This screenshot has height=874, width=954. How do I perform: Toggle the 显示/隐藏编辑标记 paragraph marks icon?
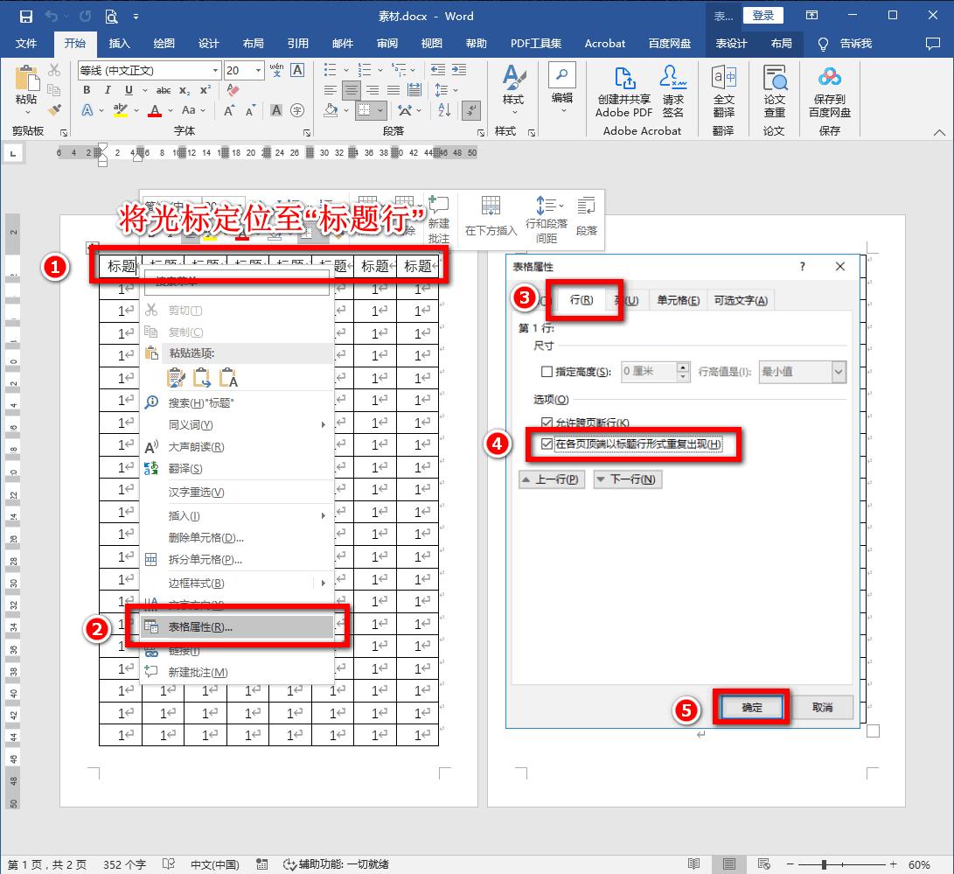(x=470, y=111)
